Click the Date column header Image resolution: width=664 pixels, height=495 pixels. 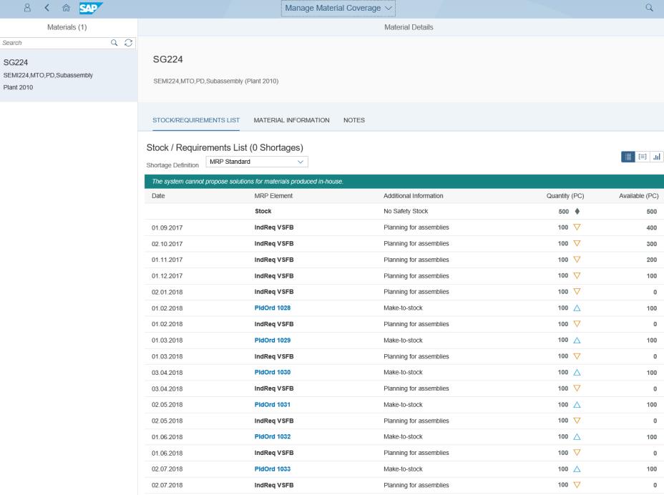click(158, 195)
